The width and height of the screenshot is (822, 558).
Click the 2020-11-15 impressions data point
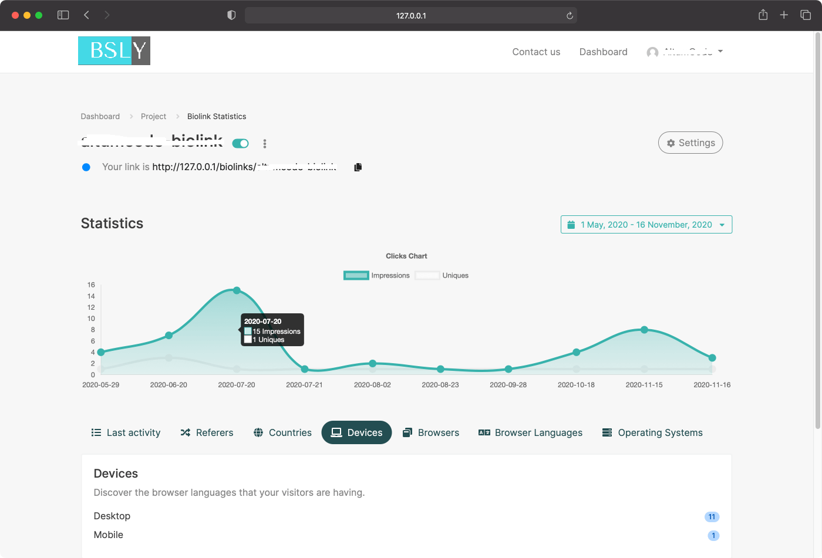point(644,330)
